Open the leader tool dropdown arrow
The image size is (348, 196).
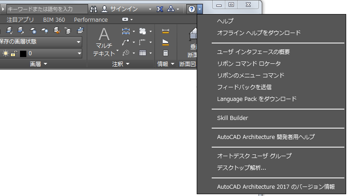(x=134, y=42)
